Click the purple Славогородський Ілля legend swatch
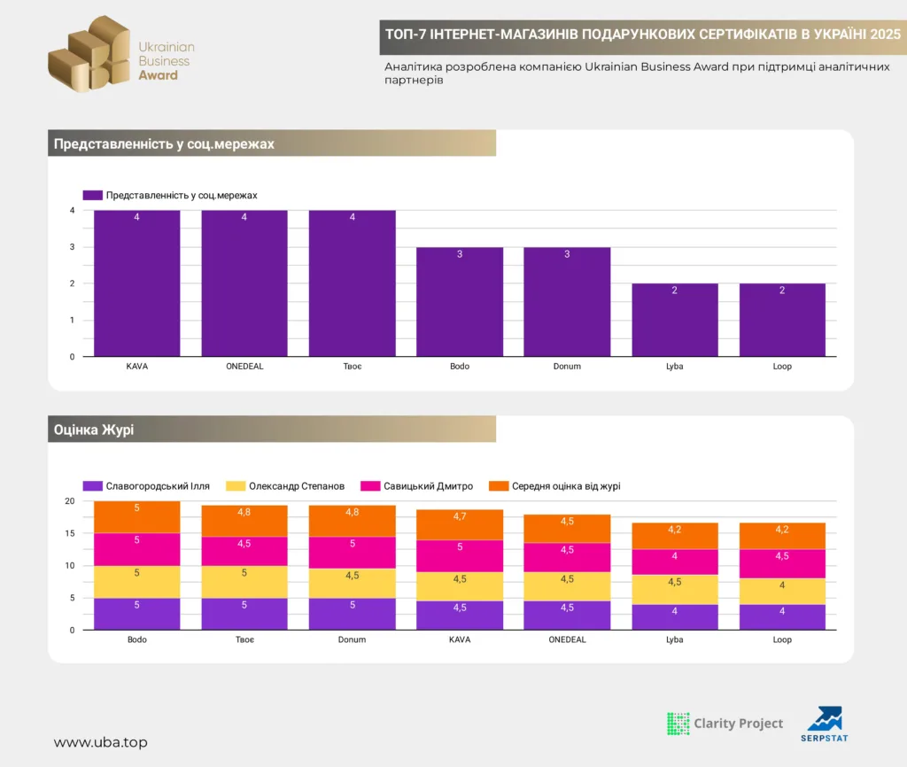The width and height of the screenshot is (907, 767). tap(92, 486)
